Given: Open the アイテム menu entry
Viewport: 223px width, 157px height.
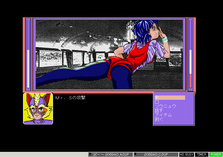Looking at the screenshot, I should click(163, 115).
